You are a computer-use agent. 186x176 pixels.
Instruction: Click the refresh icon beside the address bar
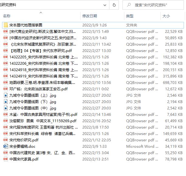(114, 5)
